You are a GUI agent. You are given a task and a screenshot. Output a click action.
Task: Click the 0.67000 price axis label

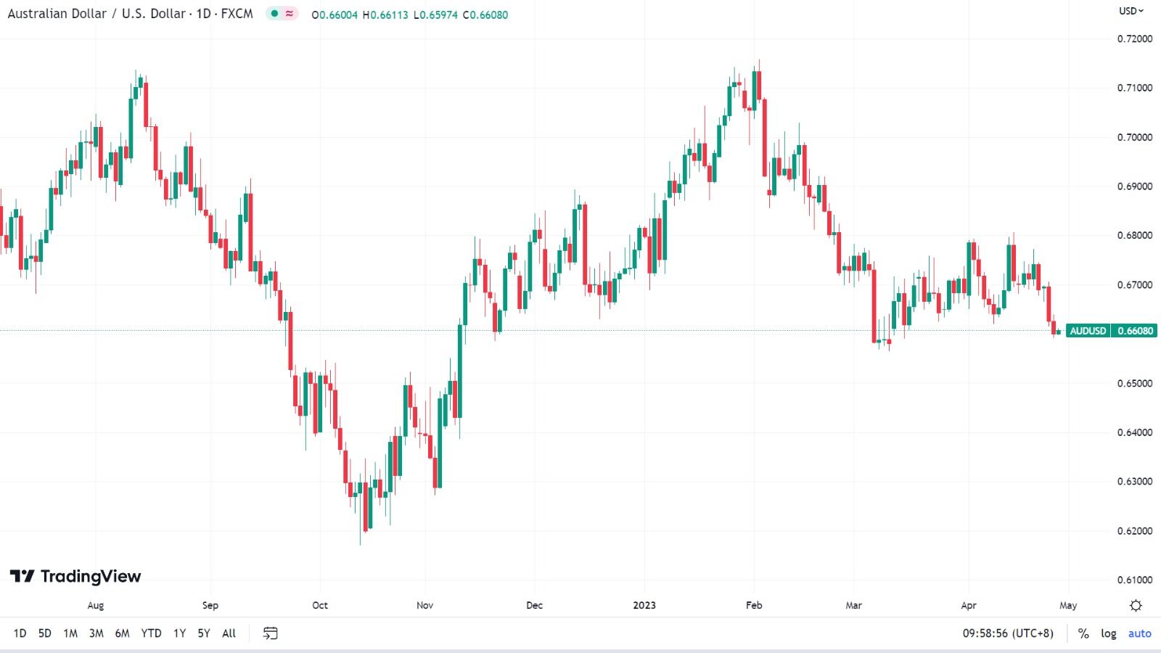pyautogui.click(x=1135, y=284)
